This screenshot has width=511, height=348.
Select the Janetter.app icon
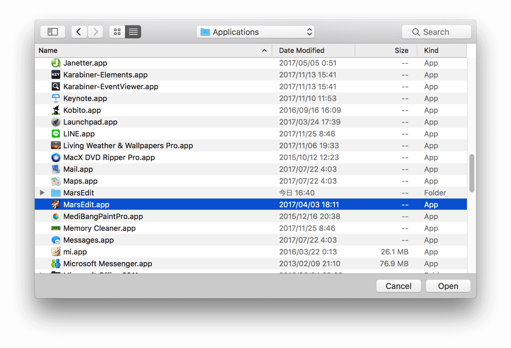[56, 63]
